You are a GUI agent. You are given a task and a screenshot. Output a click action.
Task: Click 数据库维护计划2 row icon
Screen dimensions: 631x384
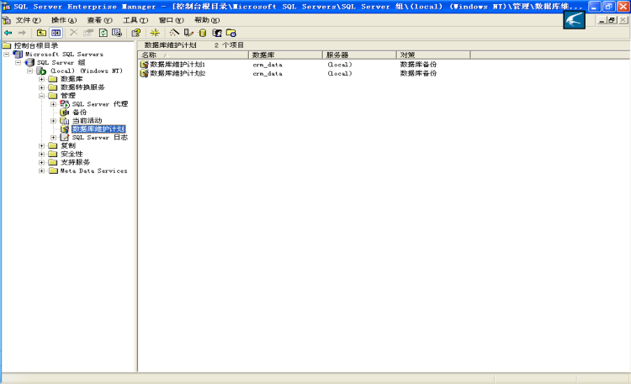pyautogui.click(x=144, y=73)
